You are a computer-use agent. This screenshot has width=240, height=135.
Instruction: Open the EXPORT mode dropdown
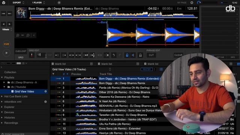click(18, 3)
